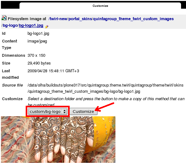This screenshot has height=165, width=186.
Task: Switch to the Customize tab
Action: 100,6
